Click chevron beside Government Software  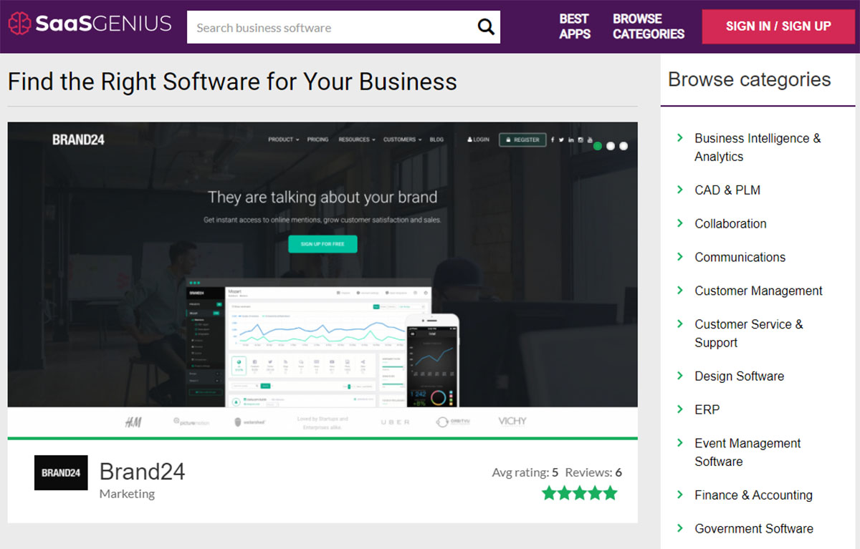pos(680,528)
